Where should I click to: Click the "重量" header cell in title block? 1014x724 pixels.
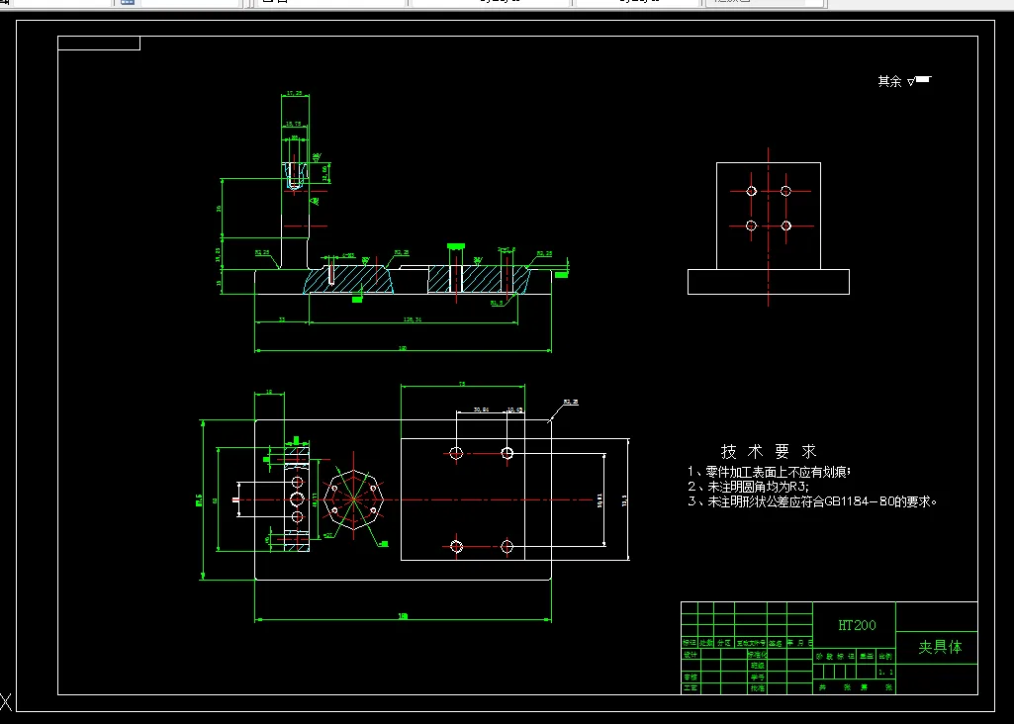[867, 656]
